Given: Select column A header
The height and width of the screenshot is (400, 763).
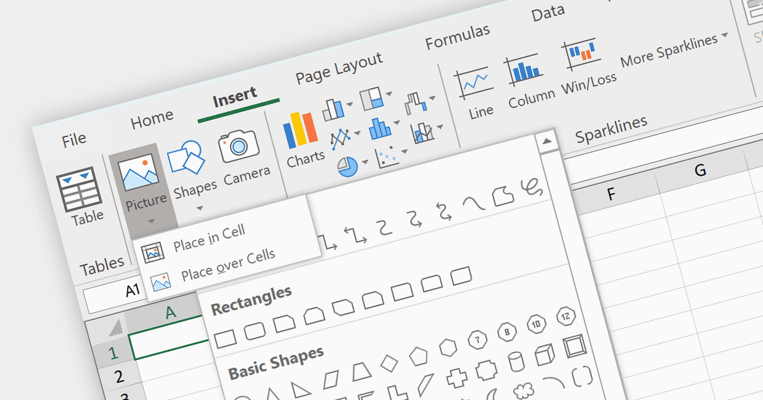Looking at the screenshot, I should click(170, 312).
